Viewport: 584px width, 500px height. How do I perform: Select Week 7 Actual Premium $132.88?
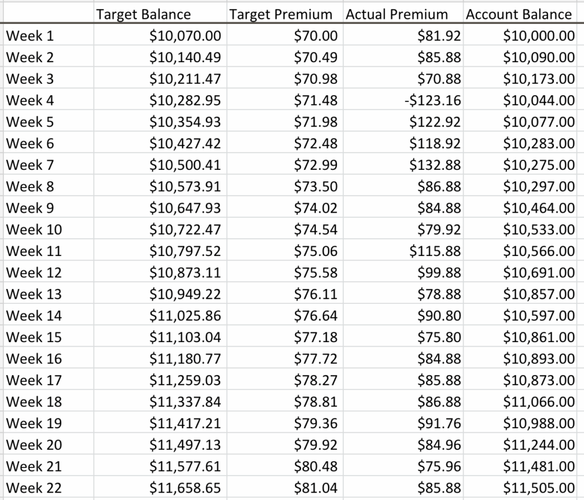coord(435,165)
